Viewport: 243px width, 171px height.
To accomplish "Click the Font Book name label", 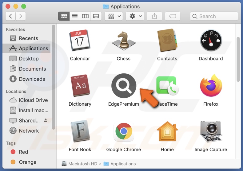I will click(x=80, y=150).
